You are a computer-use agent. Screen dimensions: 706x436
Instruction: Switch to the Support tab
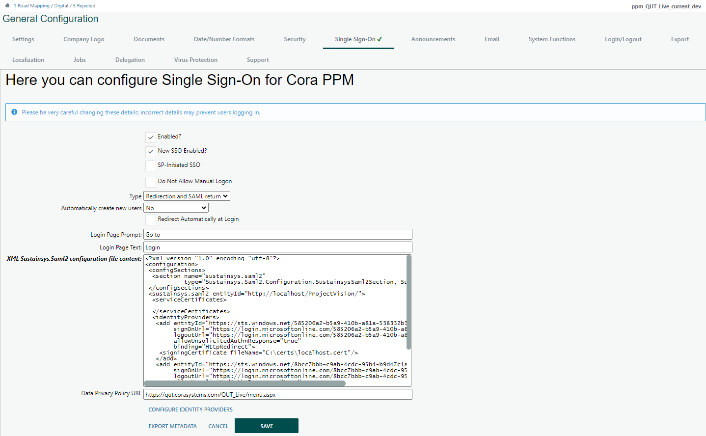[258, 60]
